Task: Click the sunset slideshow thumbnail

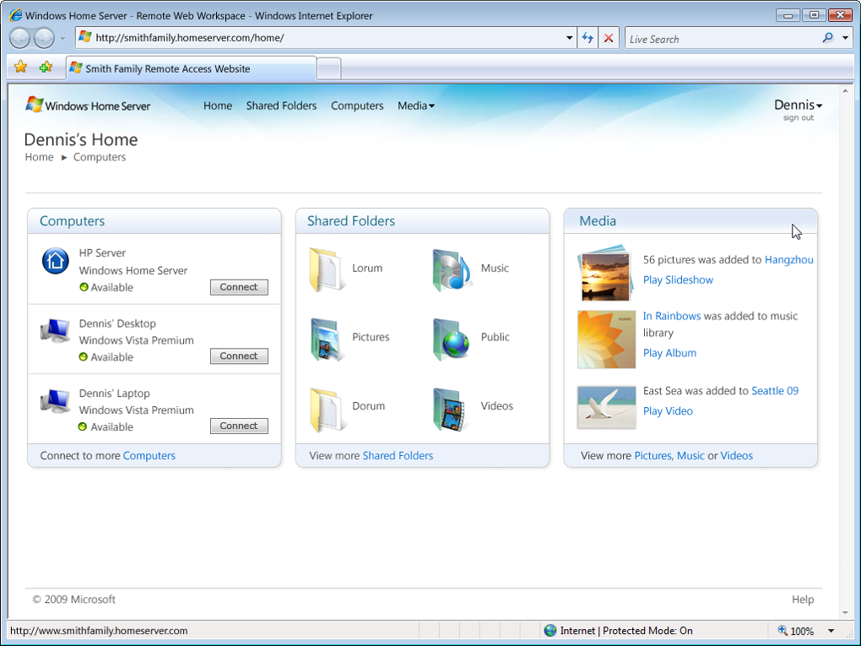Action: [x=604, y=274]
